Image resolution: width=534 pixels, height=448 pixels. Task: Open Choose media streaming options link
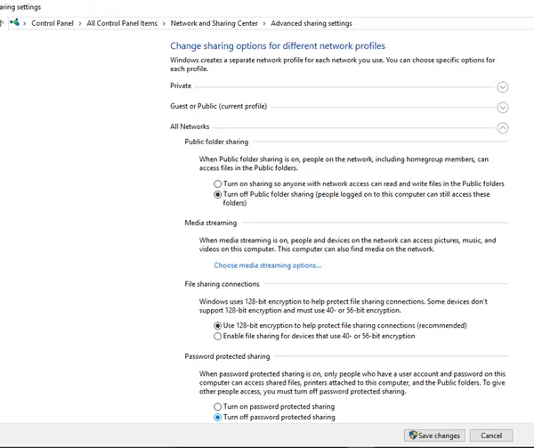pyautogui.click(x=267, y=265)
